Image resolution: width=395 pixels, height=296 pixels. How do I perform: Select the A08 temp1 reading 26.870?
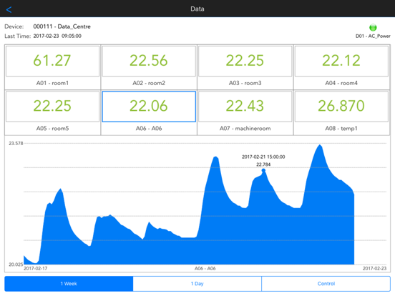coord(341,107)
